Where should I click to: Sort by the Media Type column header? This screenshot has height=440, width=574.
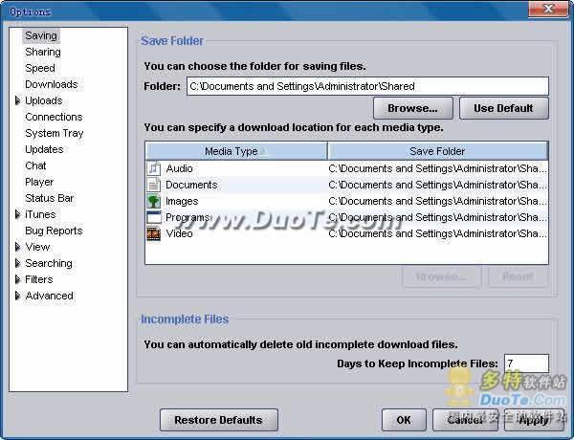click(x=235, y=151)
